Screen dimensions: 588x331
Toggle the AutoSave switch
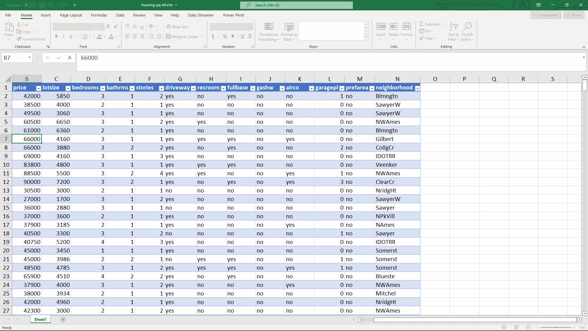pyautogui.click(x=30, y=5)
